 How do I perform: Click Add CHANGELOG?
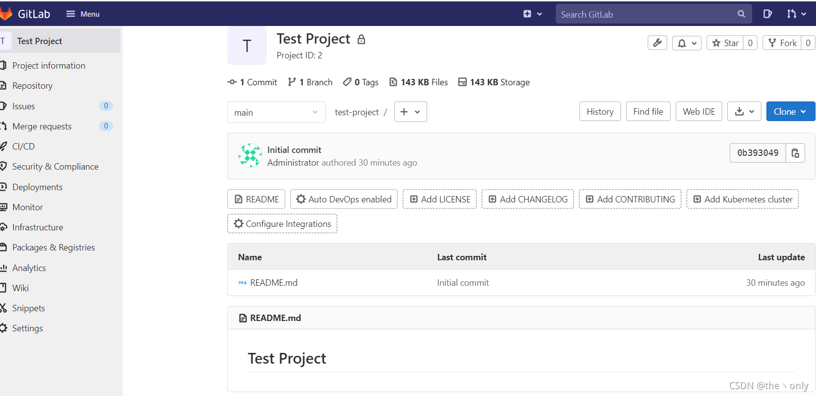point(528,199)
